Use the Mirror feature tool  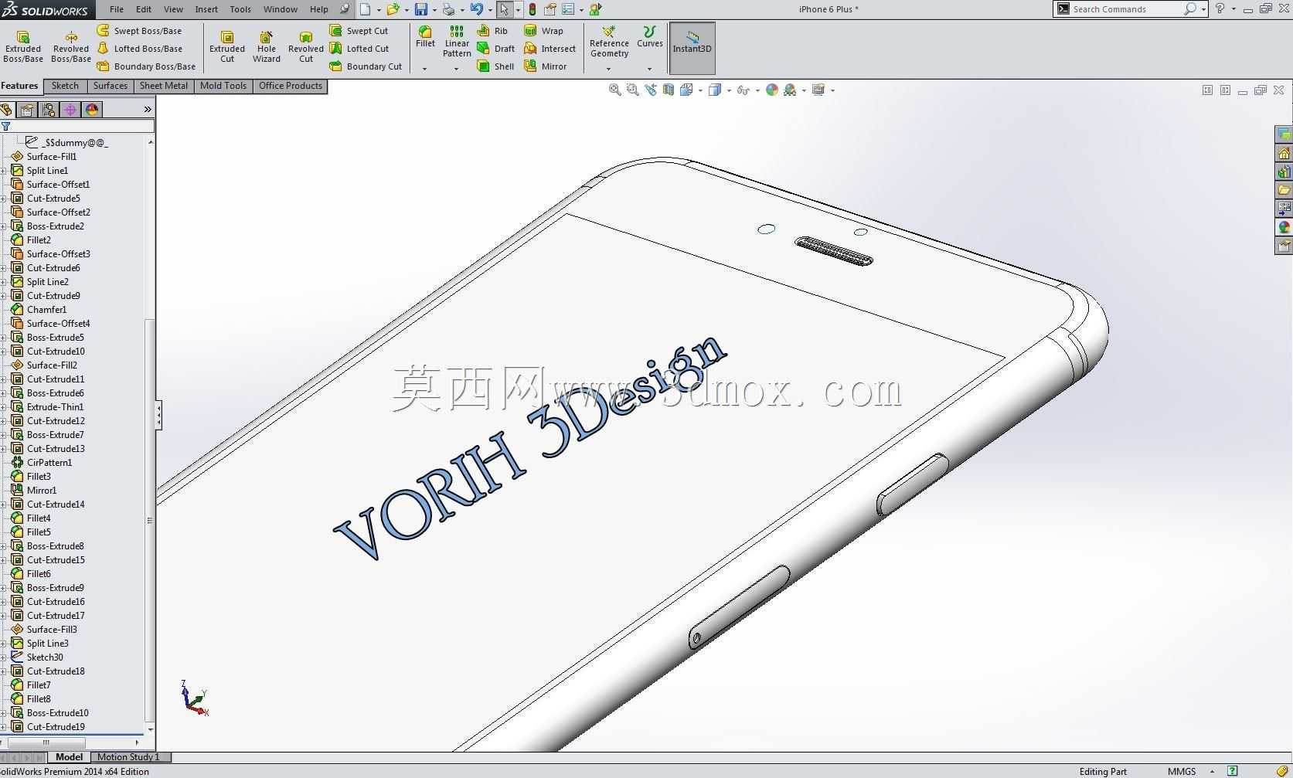tap(546, 66)
